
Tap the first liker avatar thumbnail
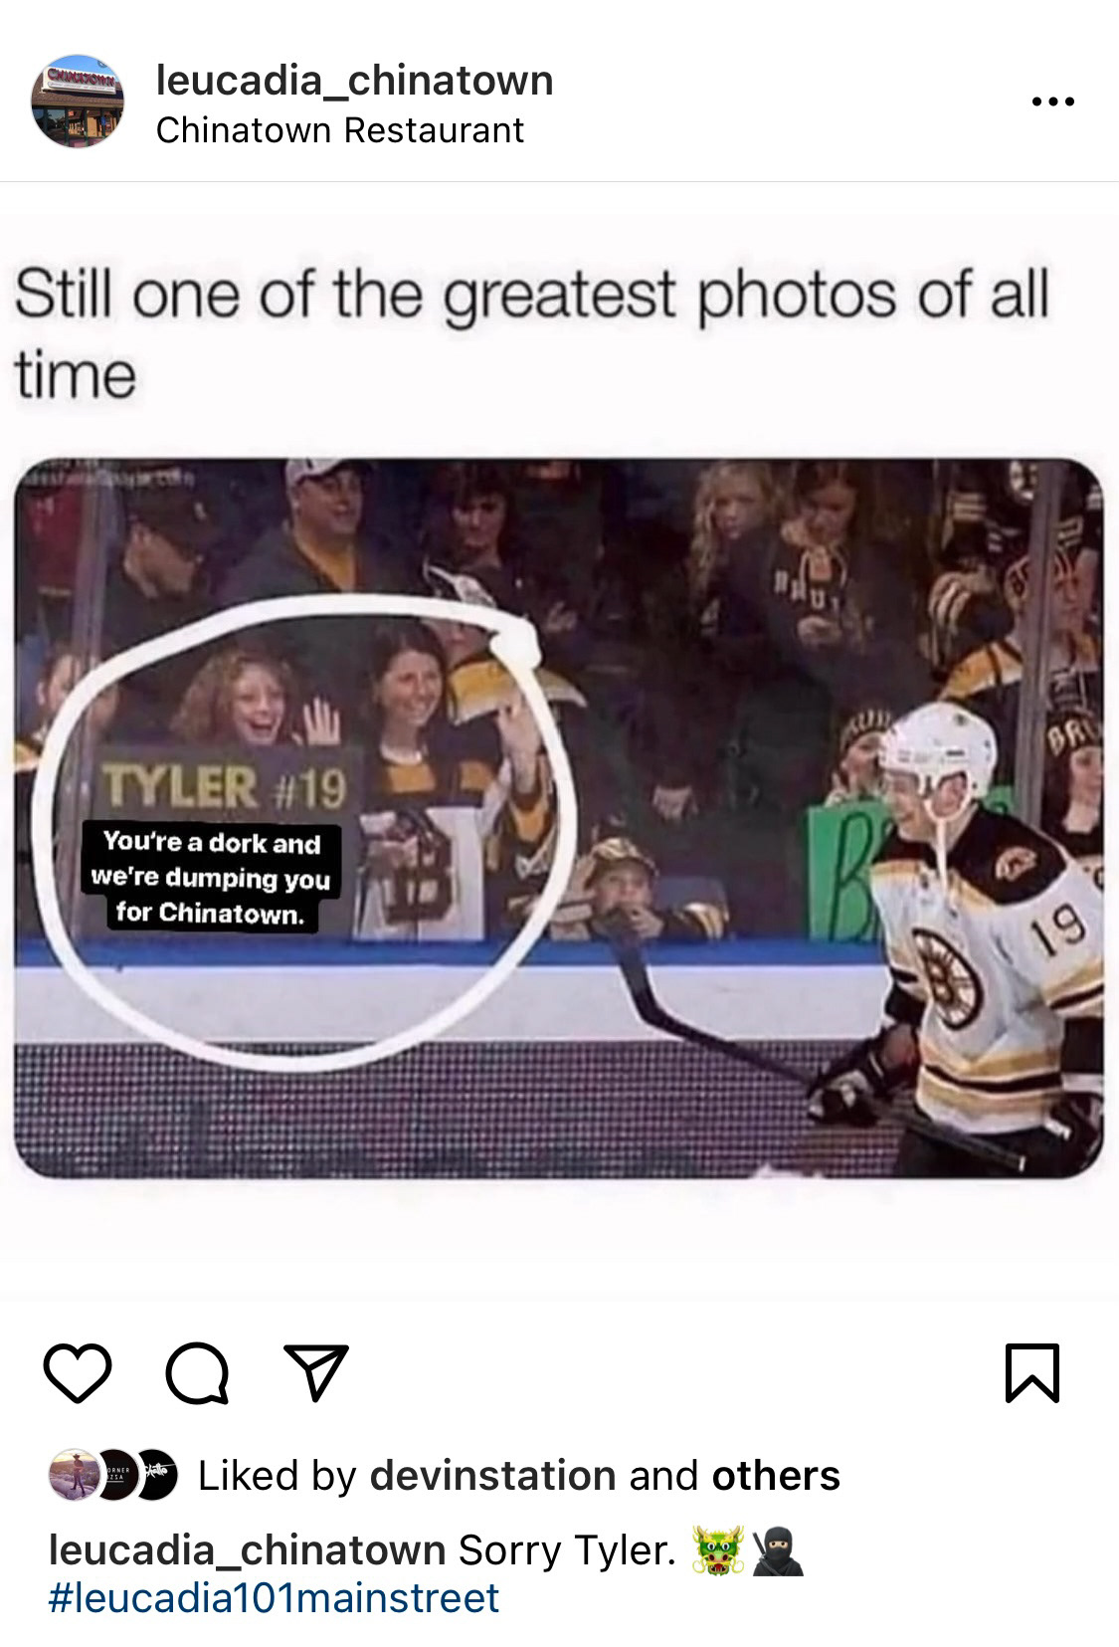[x=72, y=1475]
